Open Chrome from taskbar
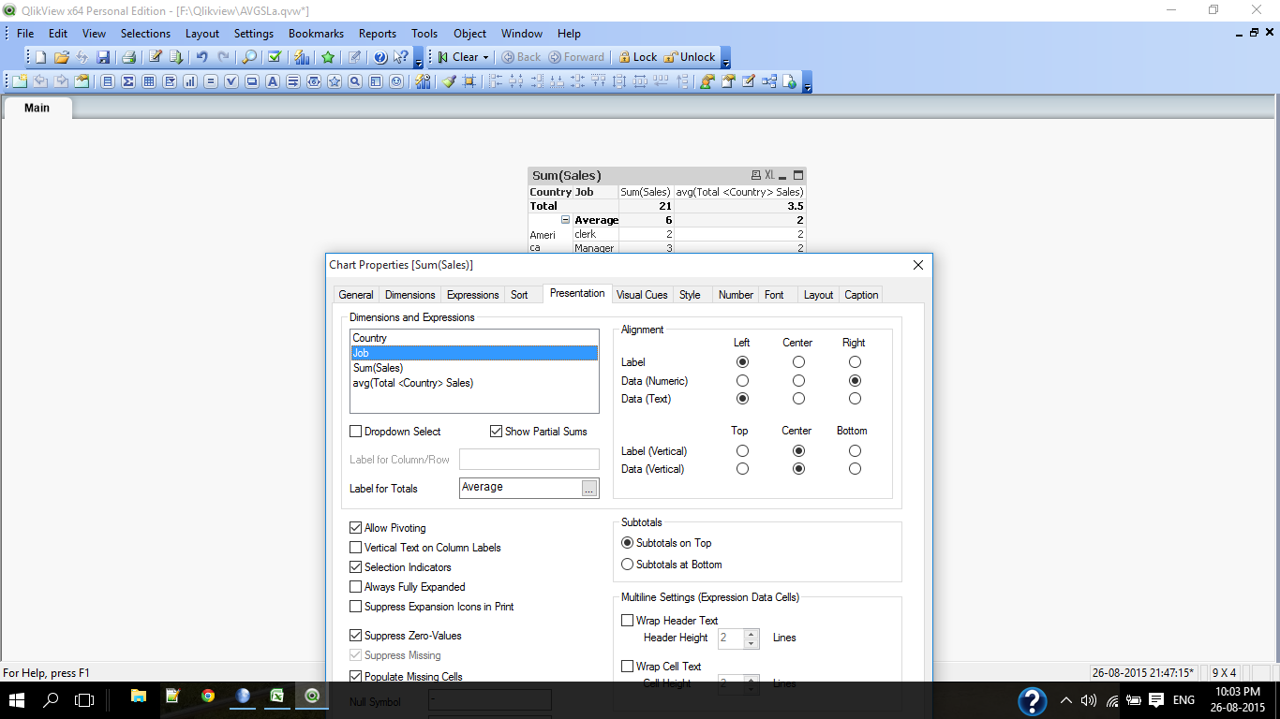Viewport: 1280px width, 719px height. (208, 696)
